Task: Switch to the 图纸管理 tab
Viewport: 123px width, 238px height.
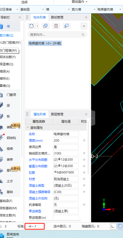Action: (57, 17)
